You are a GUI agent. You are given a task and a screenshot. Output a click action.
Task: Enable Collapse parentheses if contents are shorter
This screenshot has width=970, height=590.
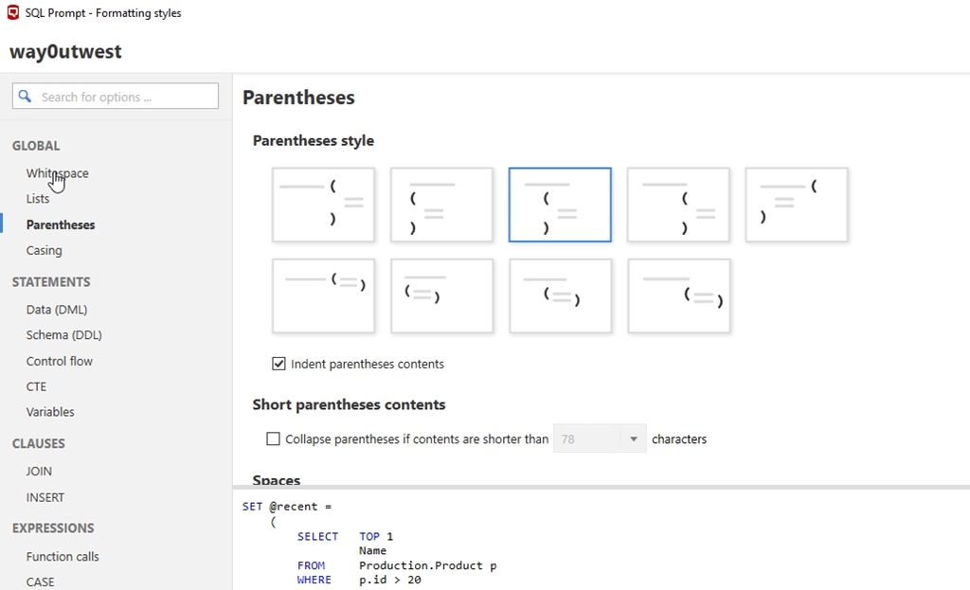click(x=274, y=439)
